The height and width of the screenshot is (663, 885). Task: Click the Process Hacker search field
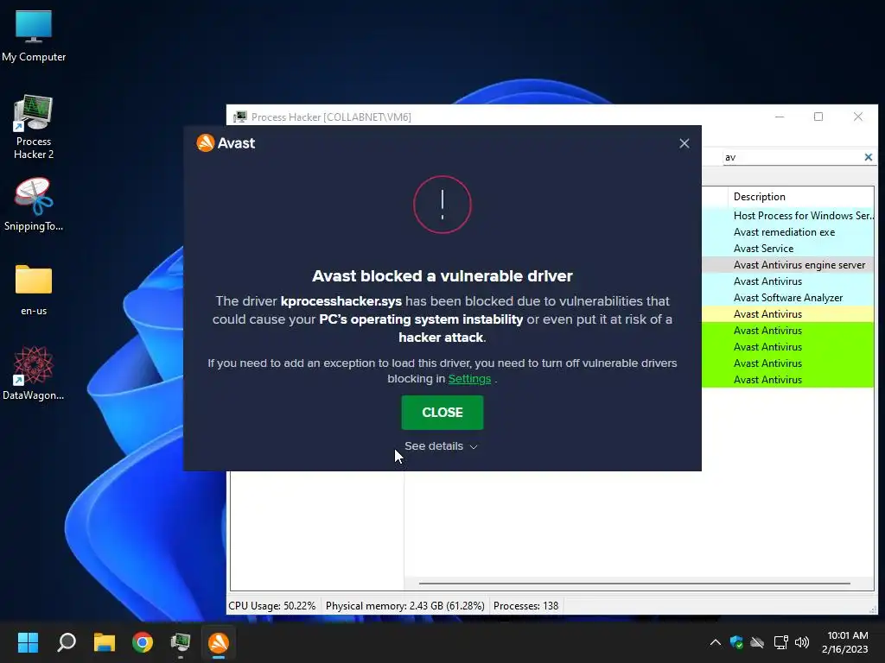coord(792,157)
